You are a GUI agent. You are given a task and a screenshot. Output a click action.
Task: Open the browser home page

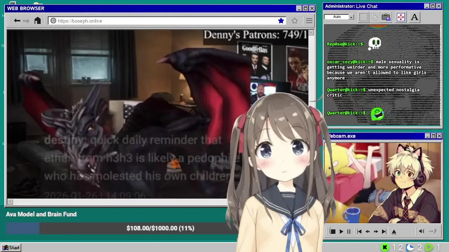point(38,21)
